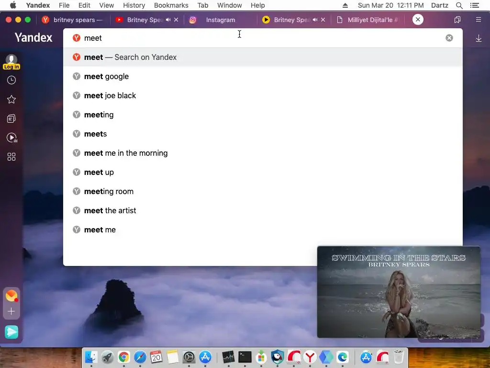Image resolution: width=490 pixels, height=368 pixels.
Task: Open System Preferences from the Dock
Action: coord(189,357)
